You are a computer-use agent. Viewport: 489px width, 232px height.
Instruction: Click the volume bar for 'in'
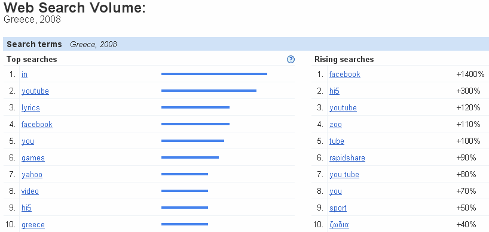(x=214, y=74)
